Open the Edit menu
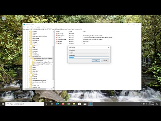This screenshot has width=161, height=121. pos(28,27)
